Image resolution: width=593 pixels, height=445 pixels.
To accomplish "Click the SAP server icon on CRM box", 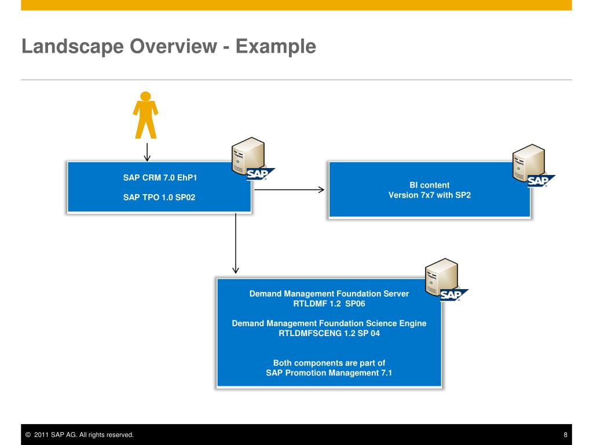I will pos(252,159).
